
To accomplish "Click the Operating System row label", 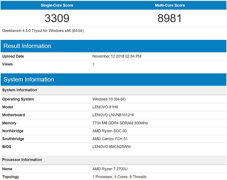I will click(18, 99).
